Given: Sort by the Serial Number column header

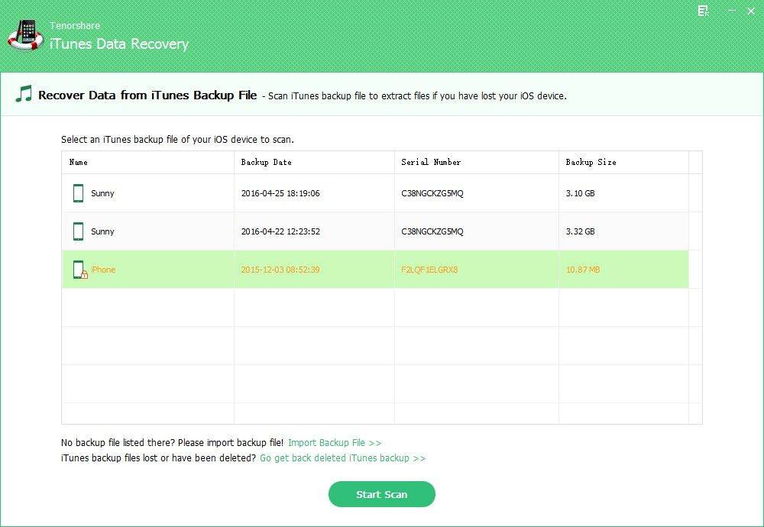Looking at the screenshot, I should (431, 162).
